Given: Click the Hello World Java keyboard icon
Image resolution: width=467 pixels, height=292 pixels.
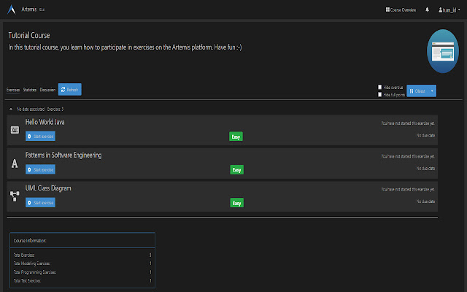Looking at the screenshot, I should pos(15,130).
